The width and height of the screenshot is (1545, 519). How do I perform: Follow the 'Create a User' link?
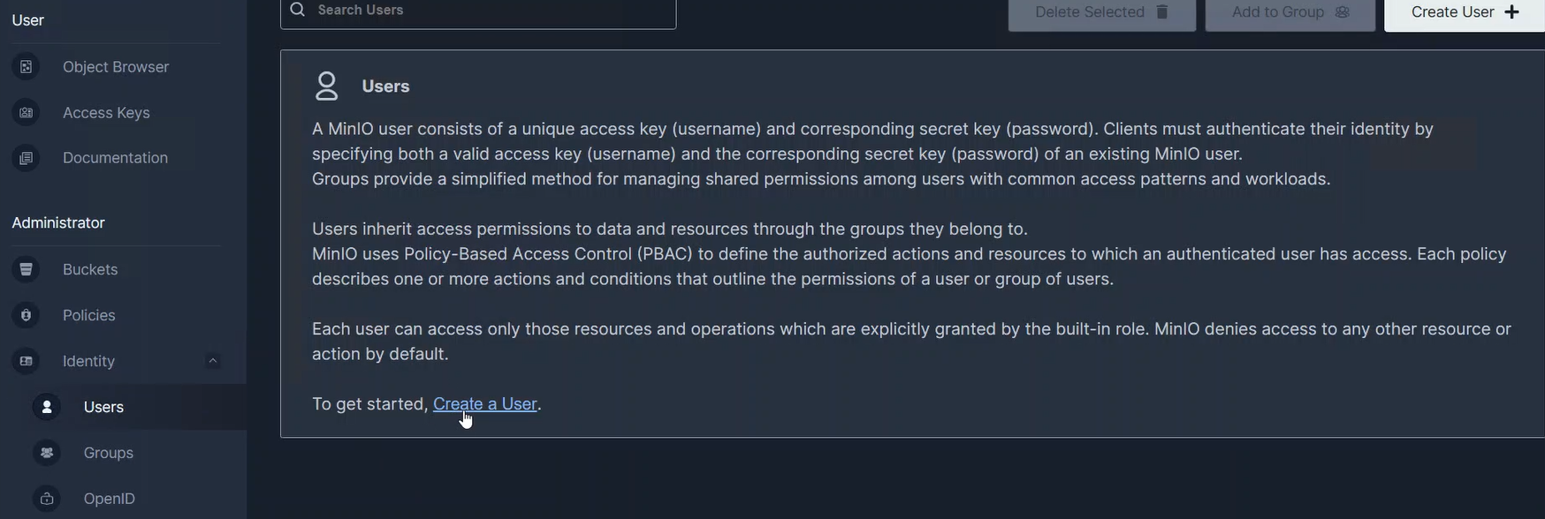(x=484, y=403)
